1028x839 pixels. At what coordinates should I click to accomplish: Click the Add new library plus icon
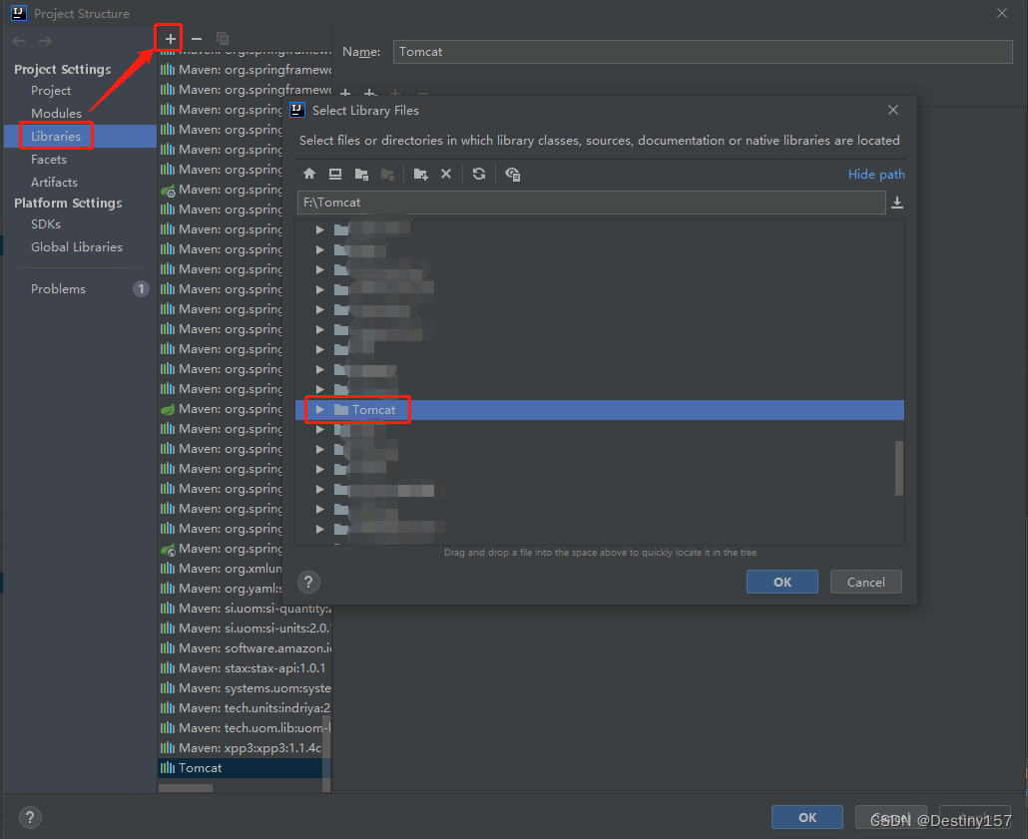[170, 39]
